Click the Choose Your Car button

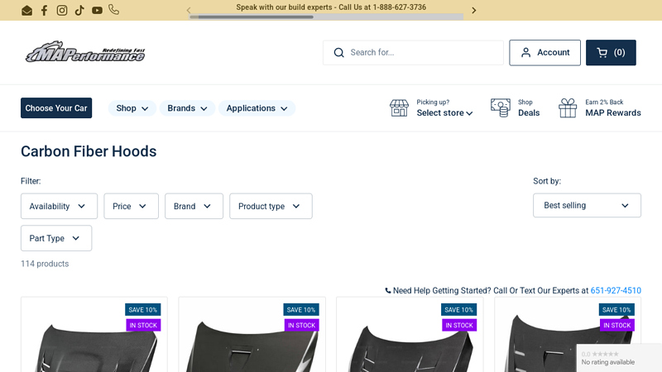56,108
